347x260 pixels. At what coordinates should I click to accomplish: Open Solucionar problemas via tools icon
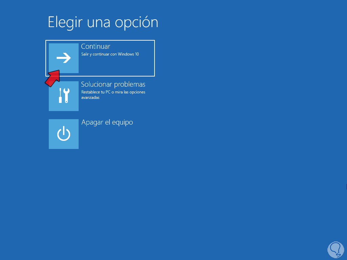63,96
